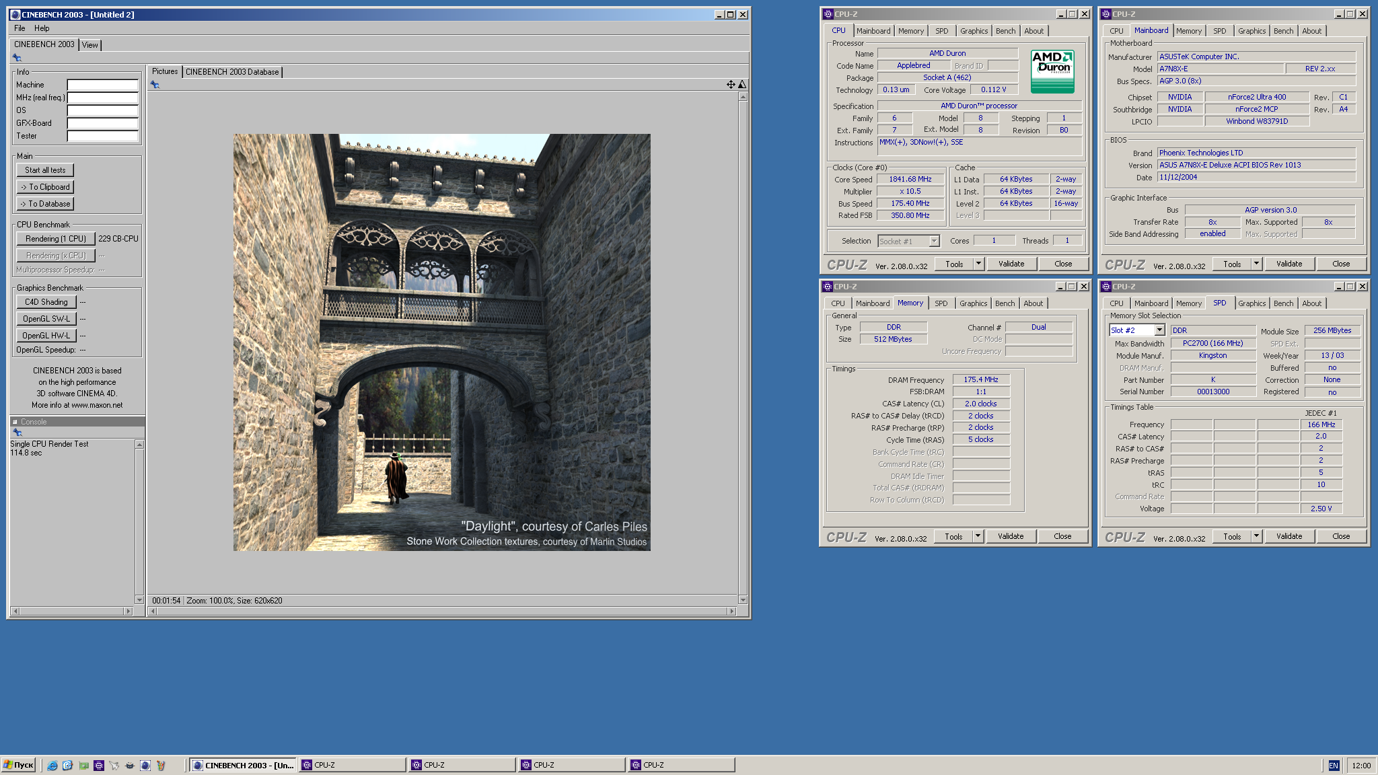Click the 229 CB-CPU result text

point(118,239)
